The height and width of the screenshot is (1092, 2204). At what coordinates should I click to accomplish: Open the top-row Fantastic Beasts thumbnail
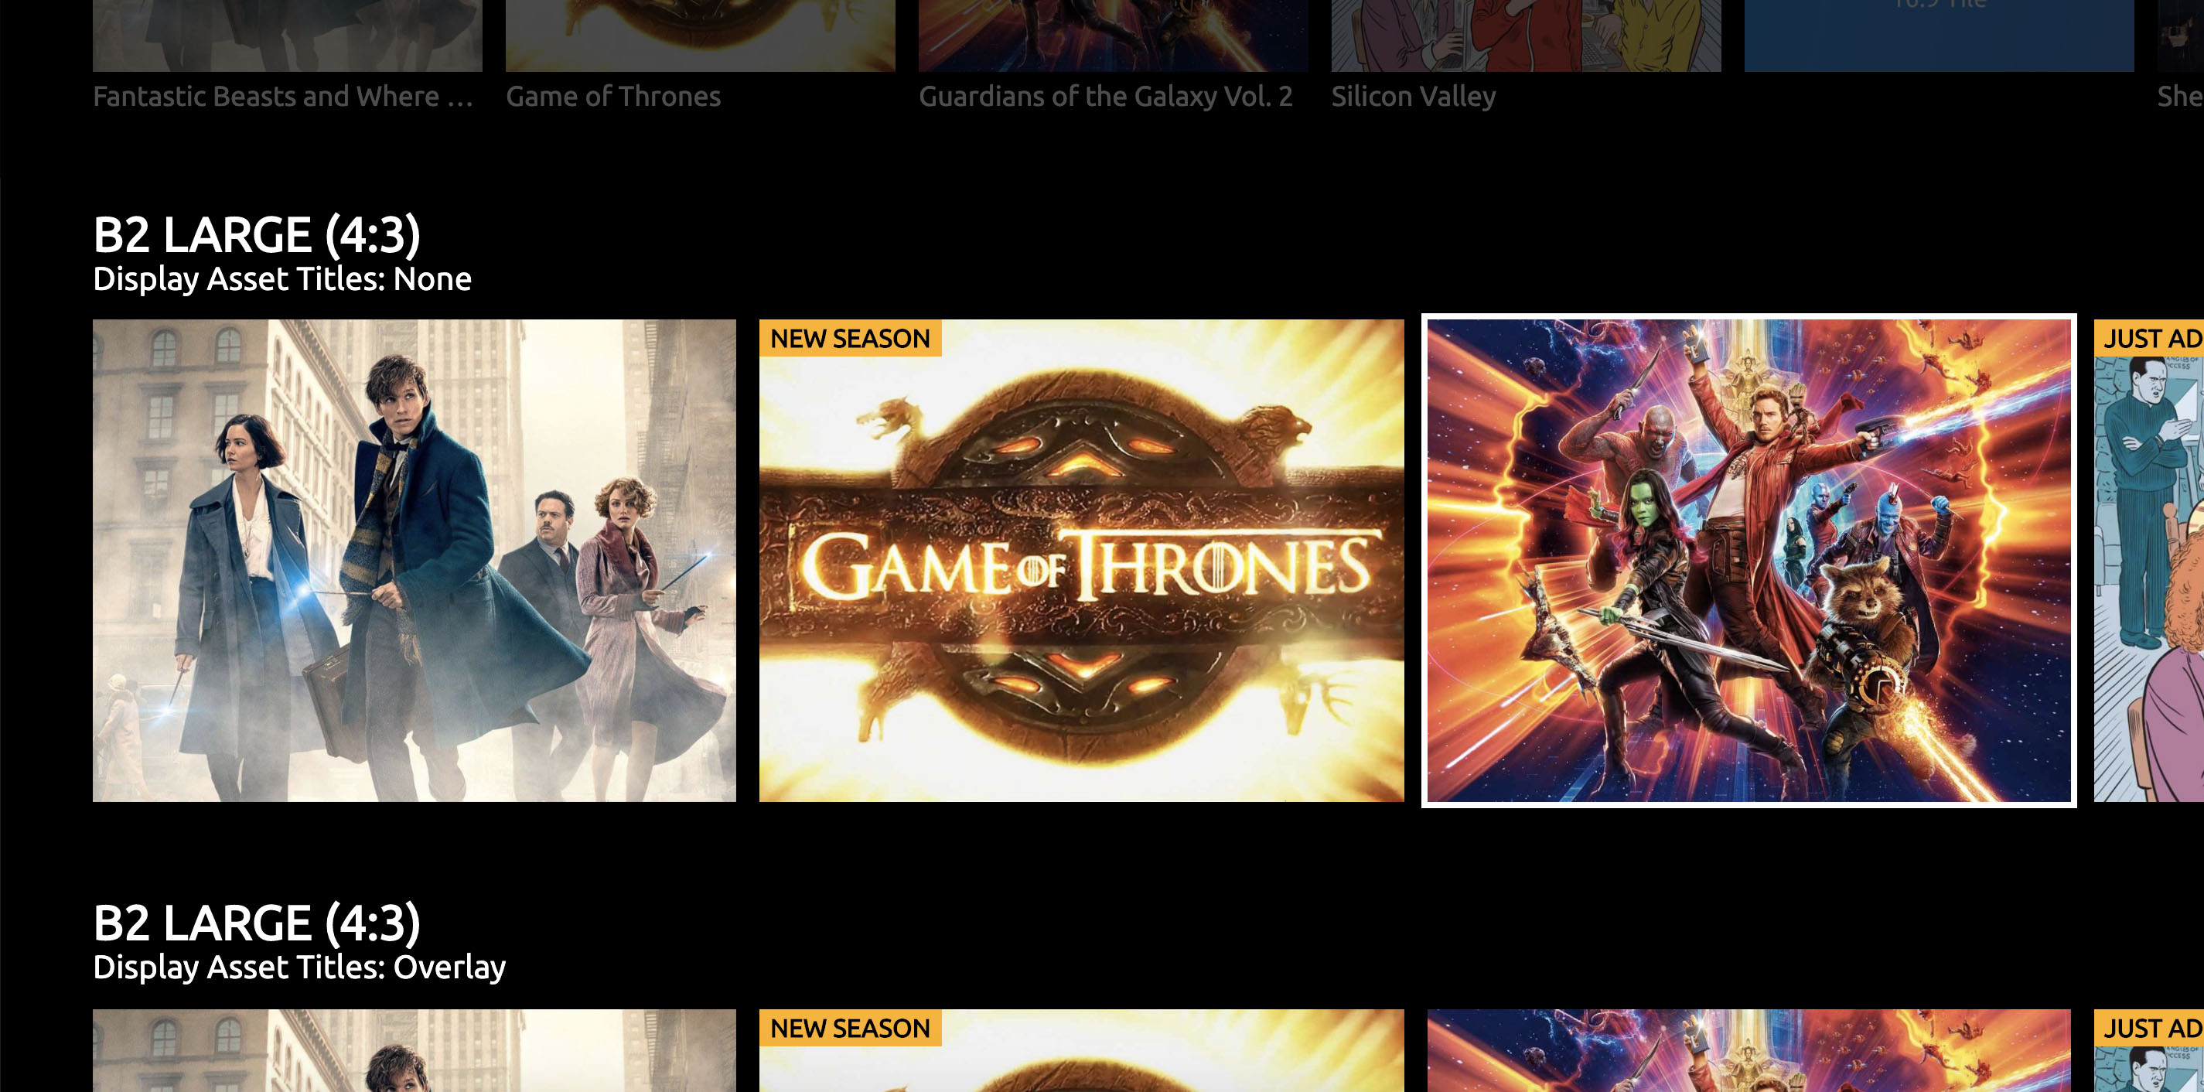[x=288, y=35]
